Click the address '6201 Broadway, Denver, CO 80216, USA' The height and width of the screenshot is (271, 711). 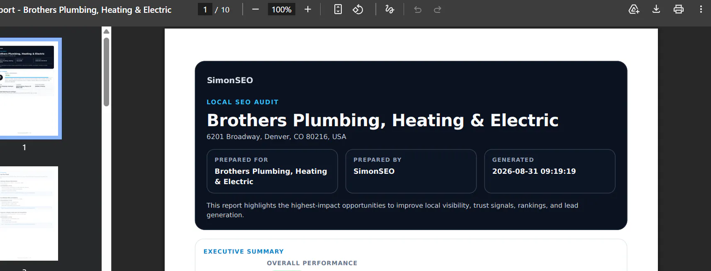pos(276,137)
